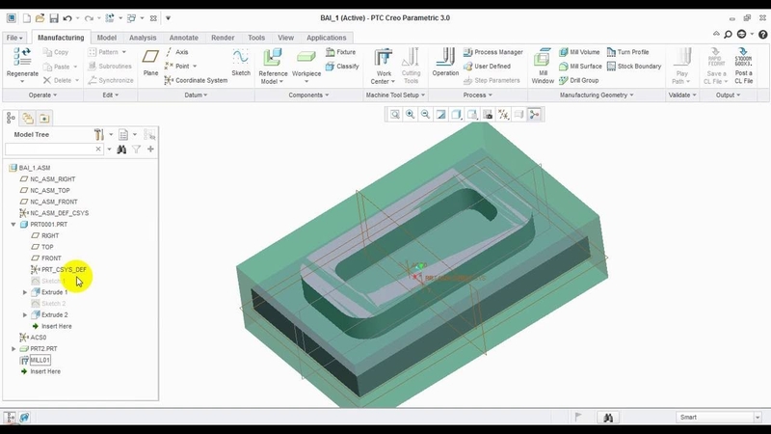Click the Drill Group tool
The height and width of the screenshot is (434, 771).
[x=579, y=80]
